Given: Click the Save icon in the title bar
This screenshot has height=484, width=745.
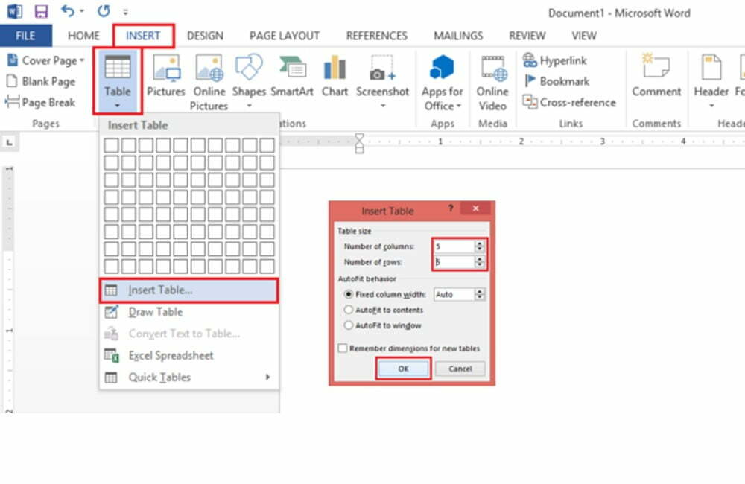Looking at the screenshot, I should coord(42,12).
